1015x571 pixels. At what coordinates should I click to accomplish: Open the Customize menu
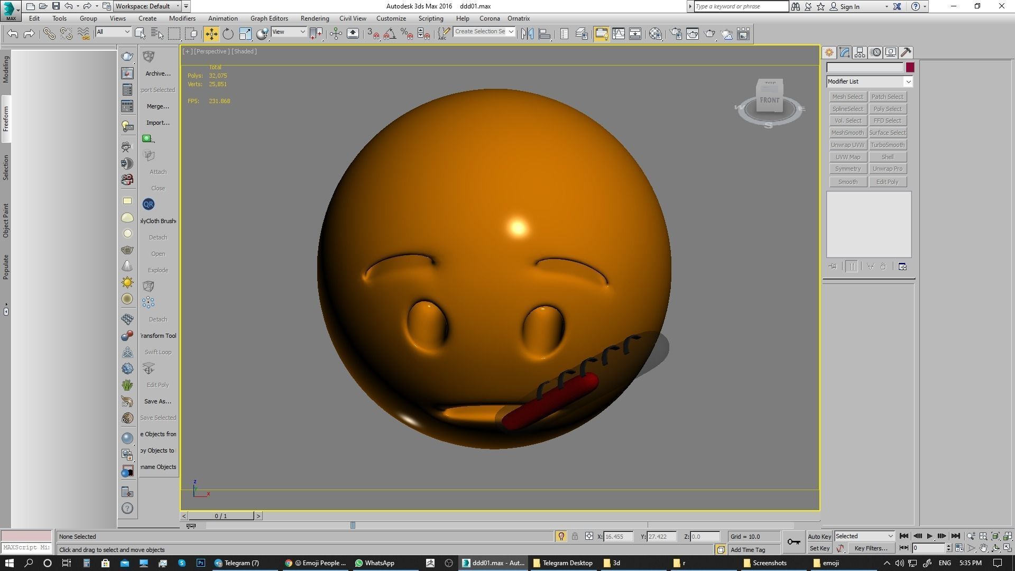[x=391, y=19]
